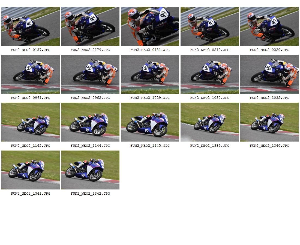Click the FUN2_NEO2_1342.JPG filename text

(x=90, y=194)
